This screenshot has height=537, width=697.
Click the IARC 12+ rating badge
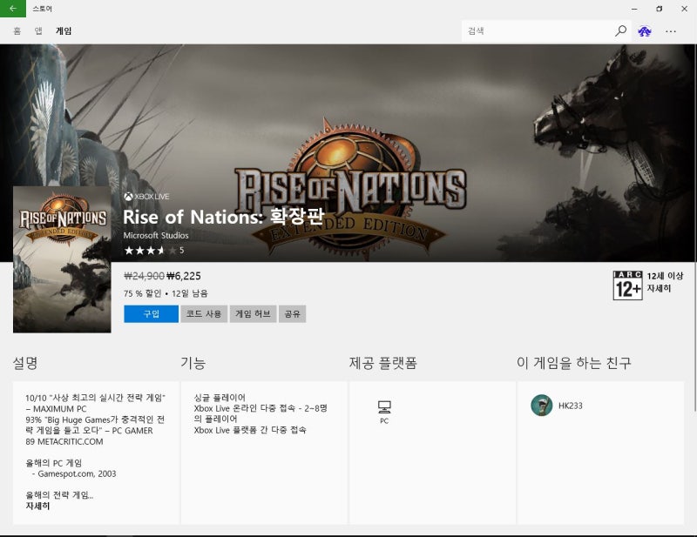(x=627, y=285)
